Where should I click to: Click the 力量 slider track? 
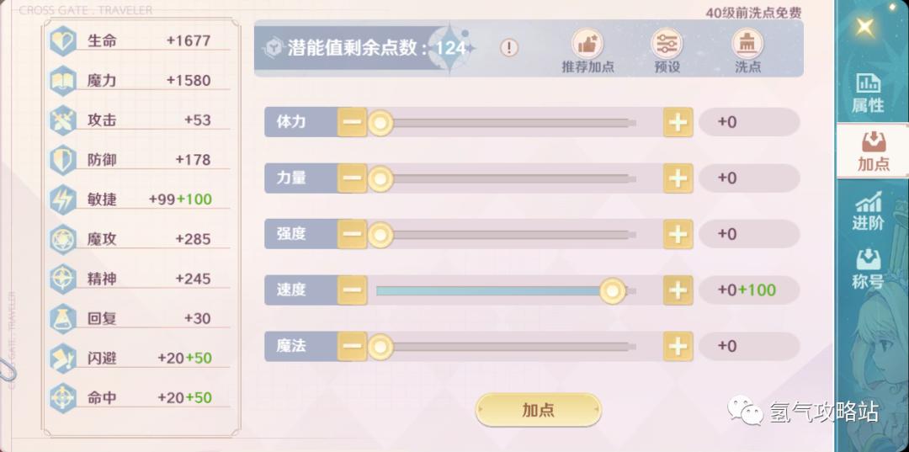coord(506,178)
